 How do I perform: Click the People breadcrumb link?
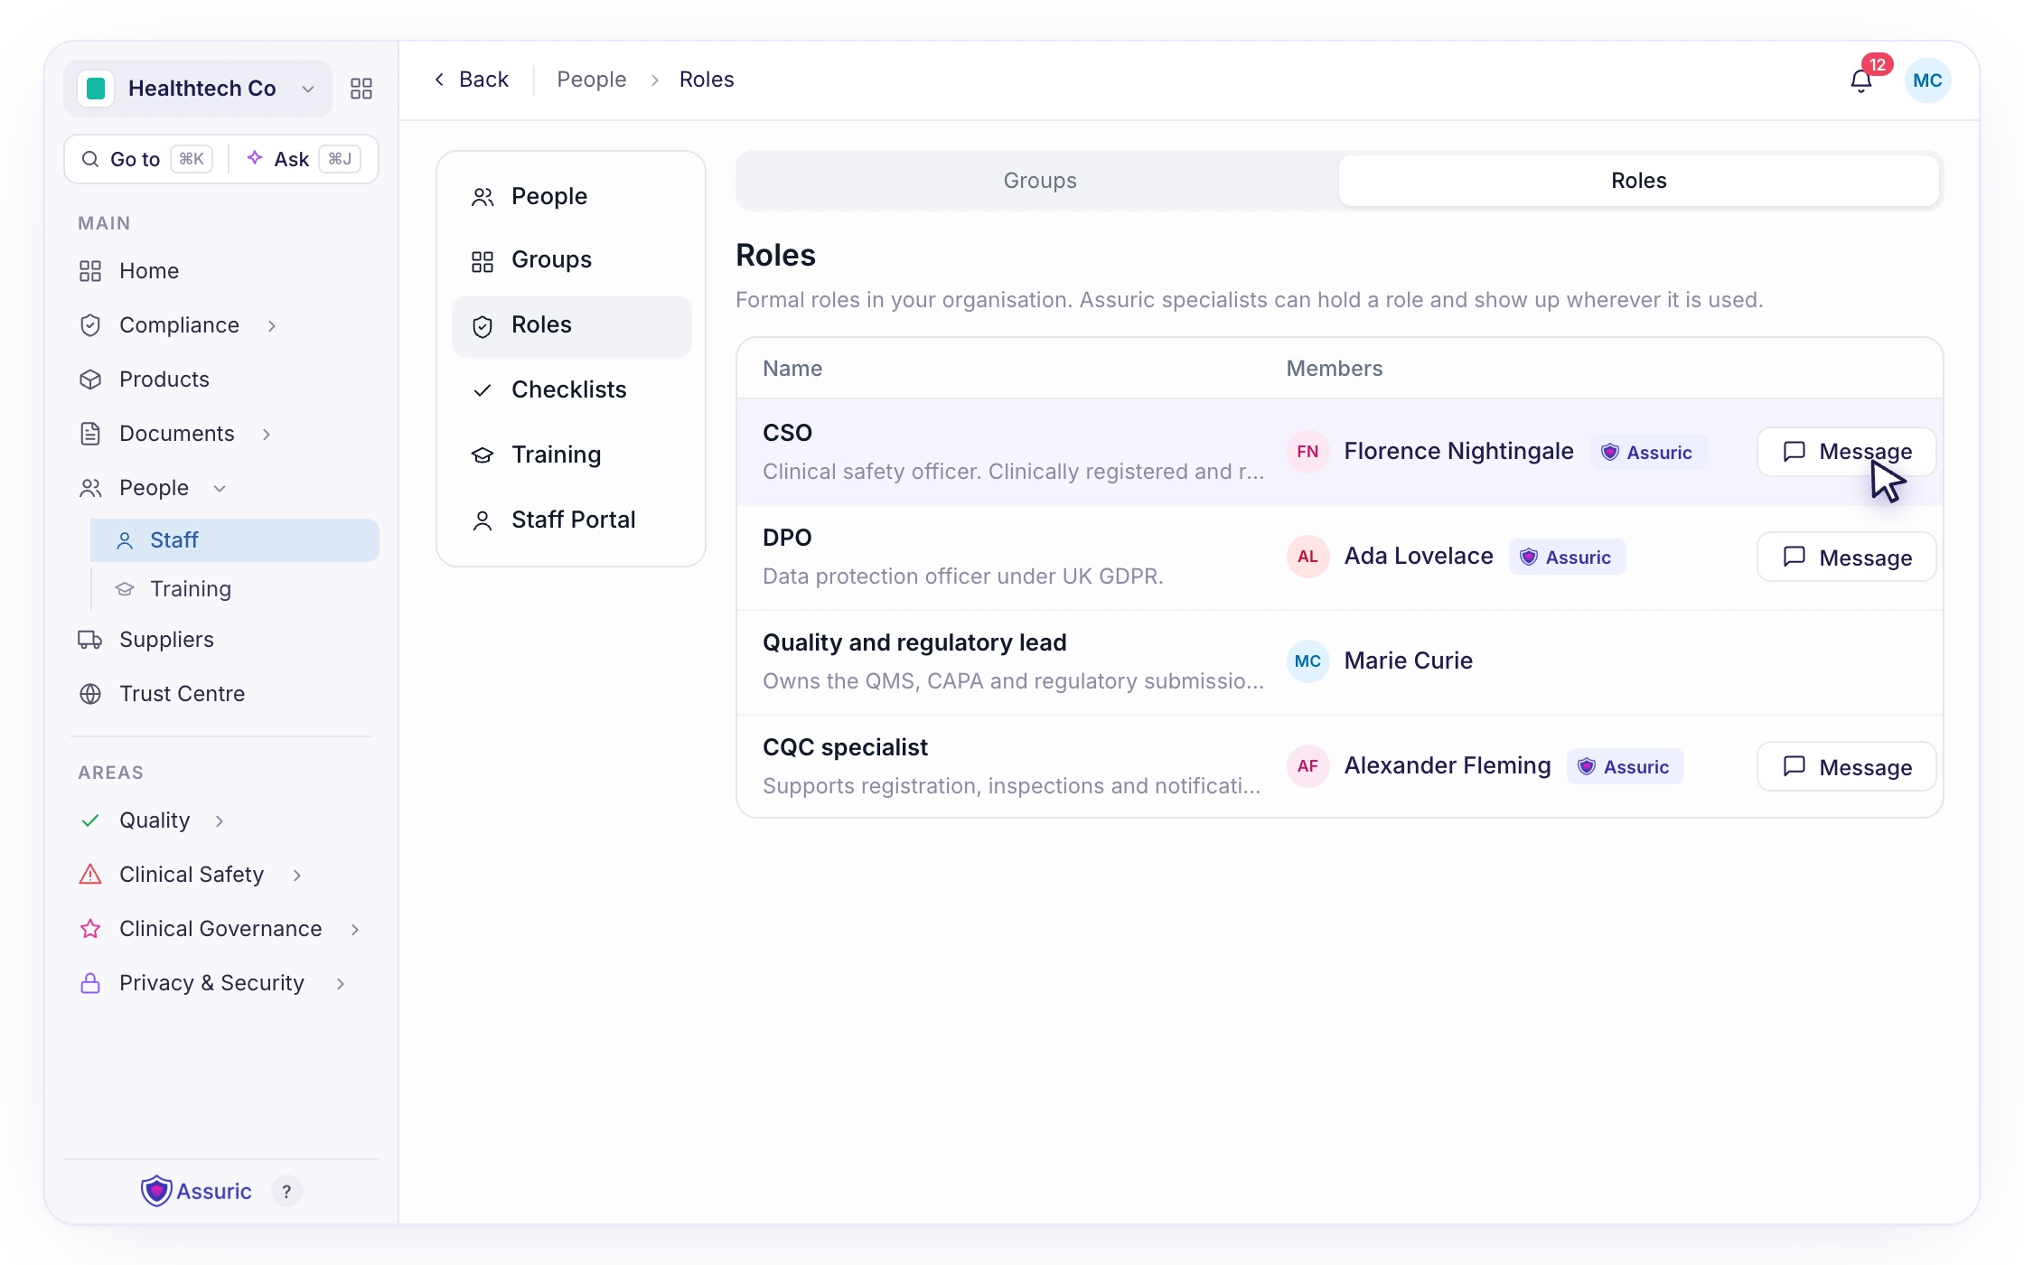(x=592, y=80)
